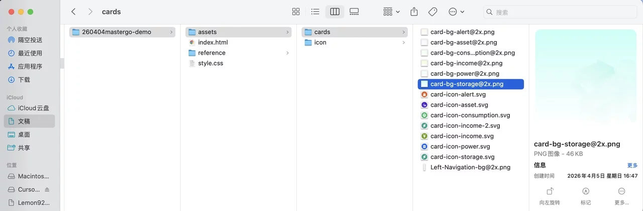Switch to icon grid view
The image size is (643, 211).
pos(296,12)
